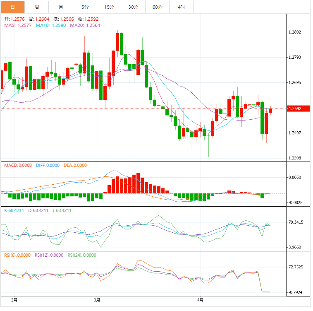The width and height of the screenshot is (313, 311).
Task: Click the MA10: 1.2590 legend label
Action: pyautogui.click(x=51, y=25)
